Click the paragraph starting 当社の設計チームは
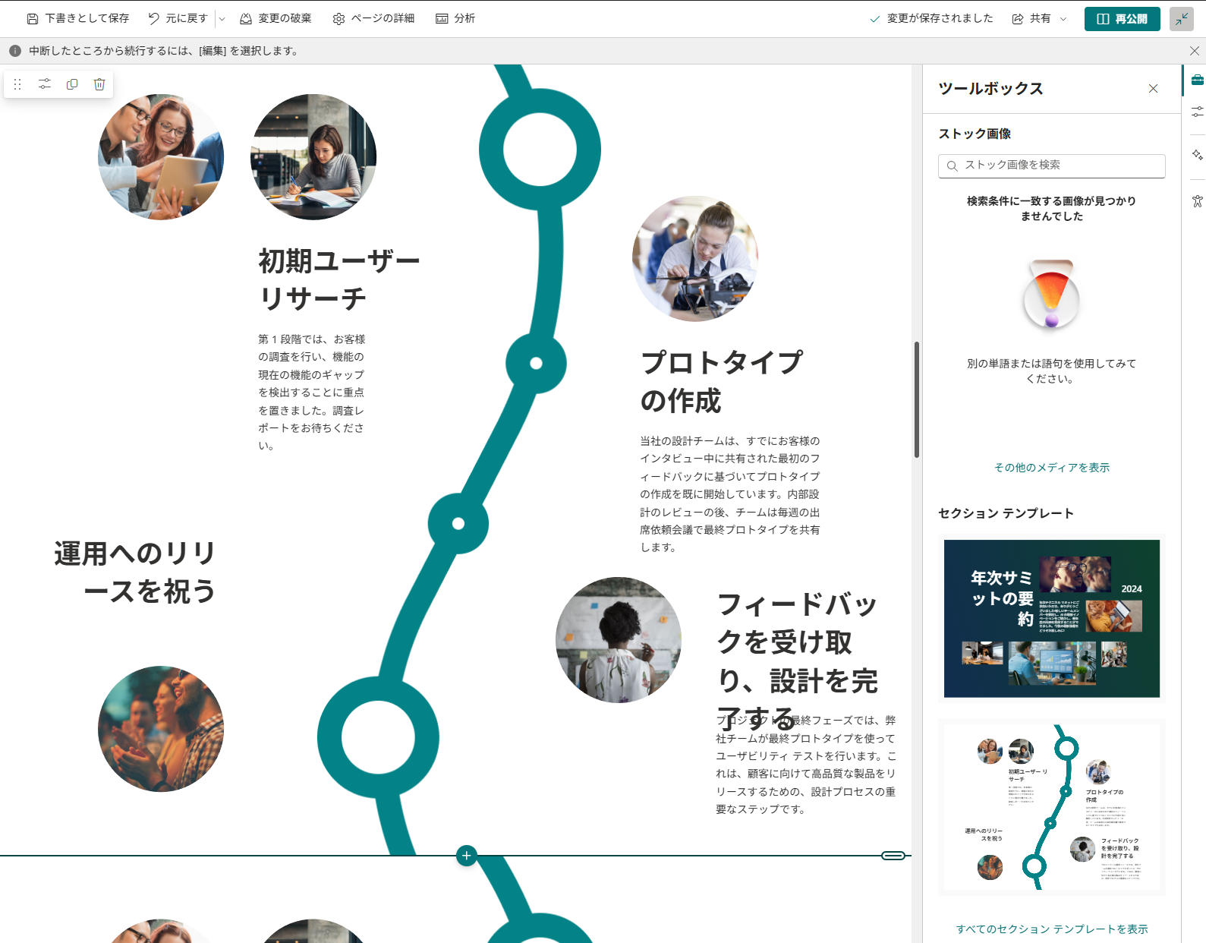This screenshot has width=1206, height=943. [x=730, y=494]
